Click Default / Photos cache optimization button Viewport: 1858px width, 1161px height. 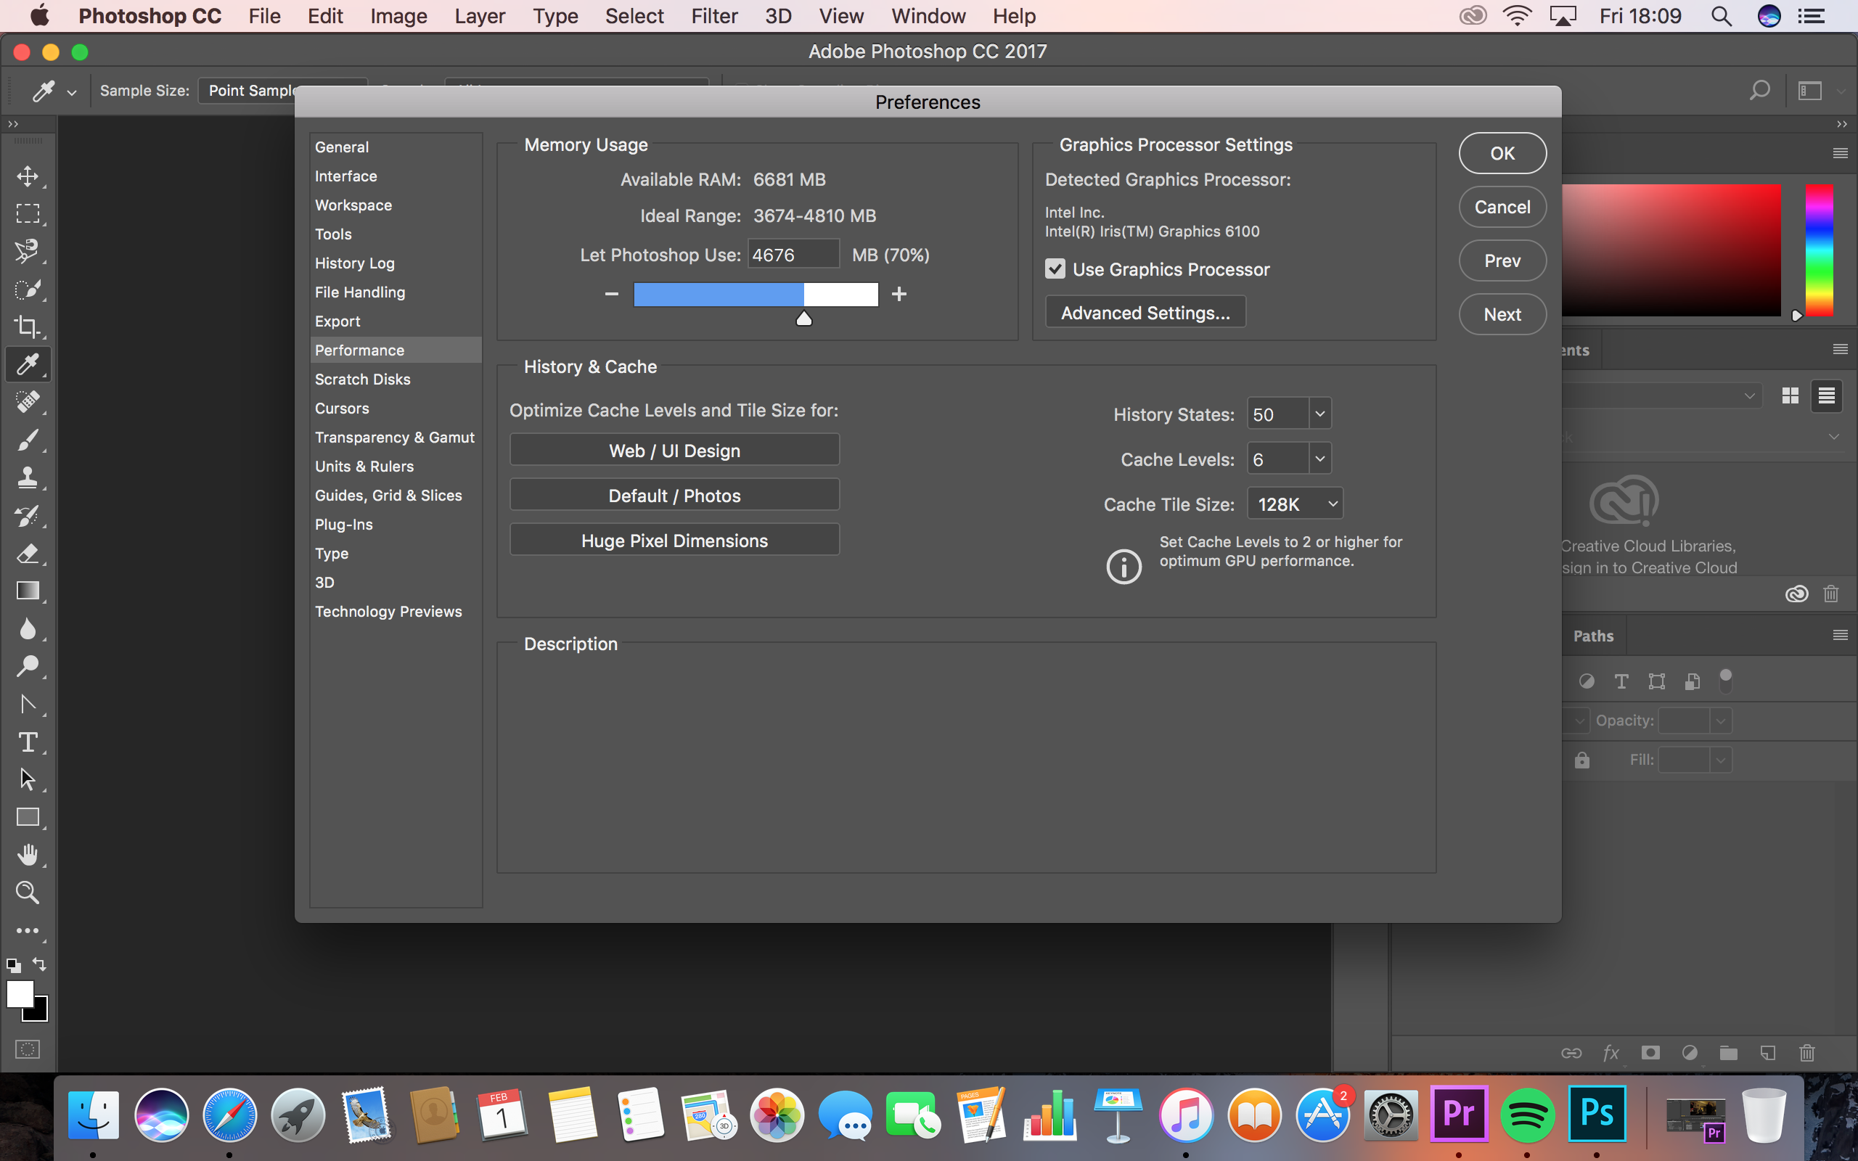pos(673,495)
